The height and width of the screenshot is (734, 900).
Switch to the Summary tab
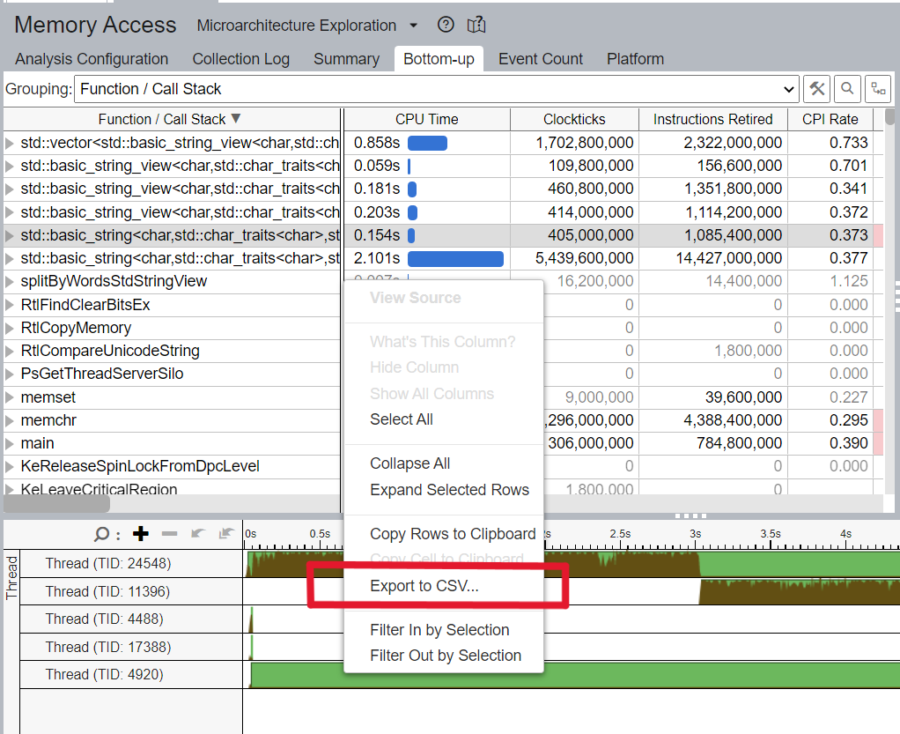pos(346,59)
